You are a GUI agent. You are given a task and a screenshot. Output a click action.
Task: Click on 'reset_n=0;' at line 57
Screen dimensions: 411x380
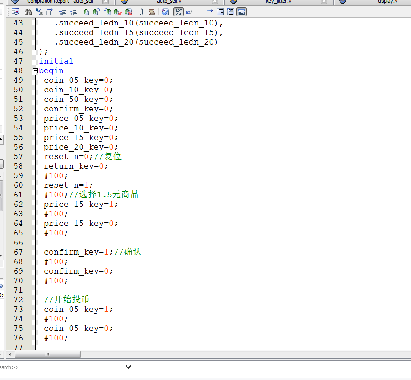(68, 156)
